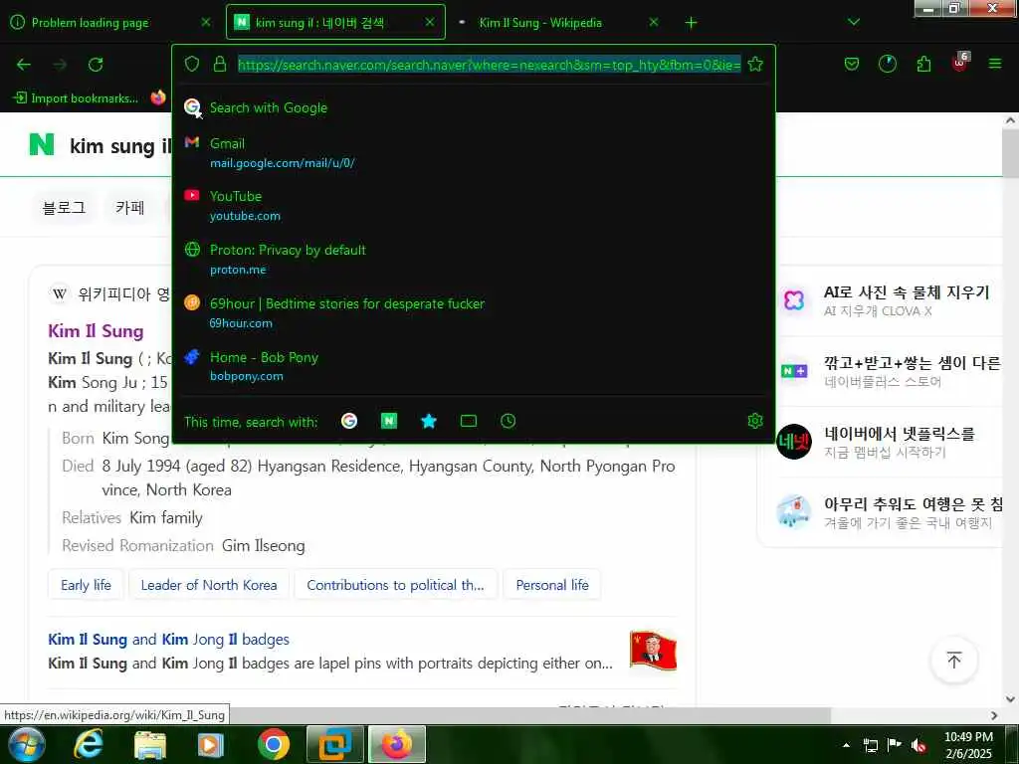Search this time in History clock
Screen dimensions: 1019x764
tap(509, 421)
